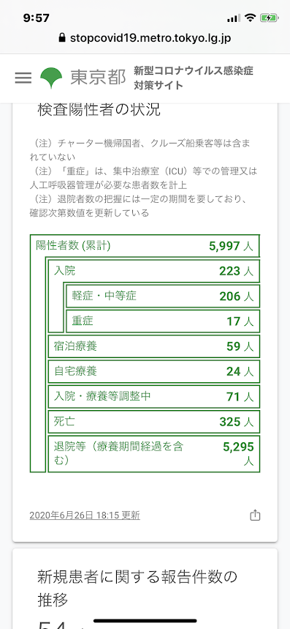Open 新型コロナウイルス感染症対策サイト header link

coord(193,78)
